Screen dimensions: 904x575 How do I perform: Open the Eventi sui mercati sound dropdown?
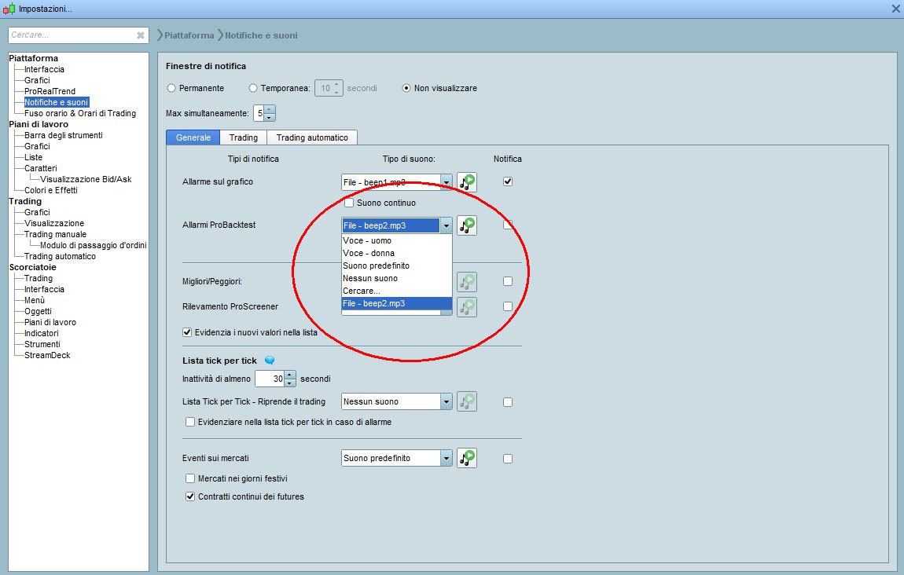point(446,458)
